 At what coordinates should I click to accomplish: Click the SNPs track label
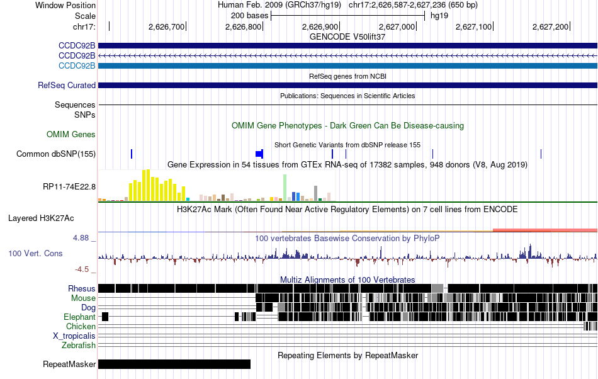click(x=85, y=115)
